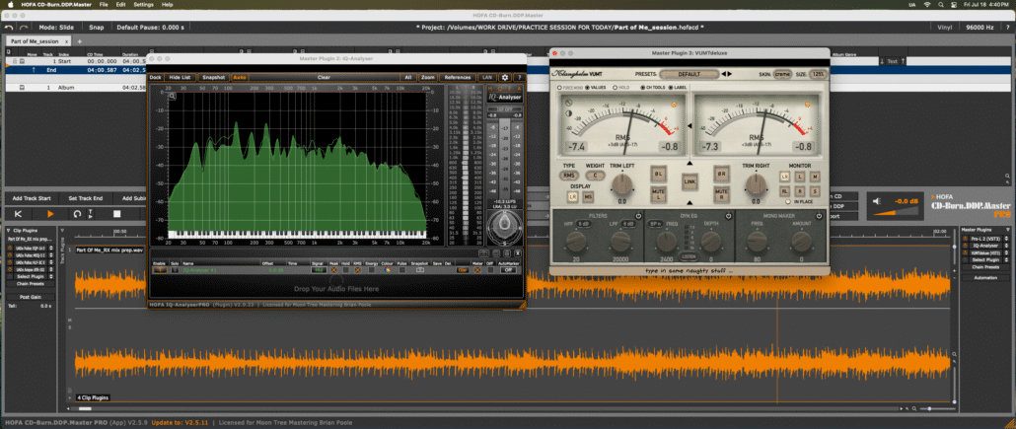This screenshot has height=429, width=1016.
Task: Toggle the Filters section power button
Action: coord(637,214)
